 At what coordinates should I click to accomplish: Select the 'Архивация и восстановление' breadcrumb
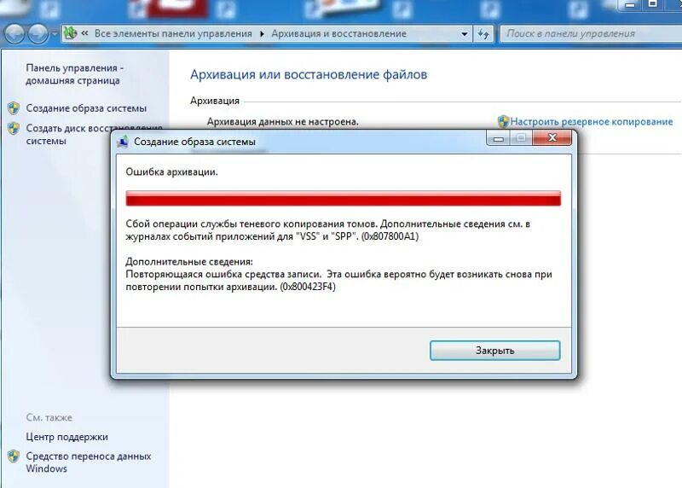[338, 33]
